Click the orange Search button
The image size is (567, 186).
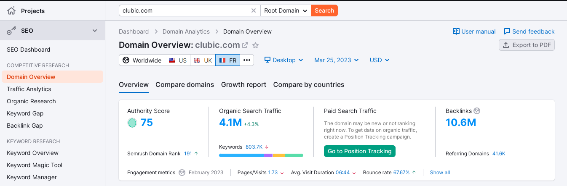tap(324, 10)
